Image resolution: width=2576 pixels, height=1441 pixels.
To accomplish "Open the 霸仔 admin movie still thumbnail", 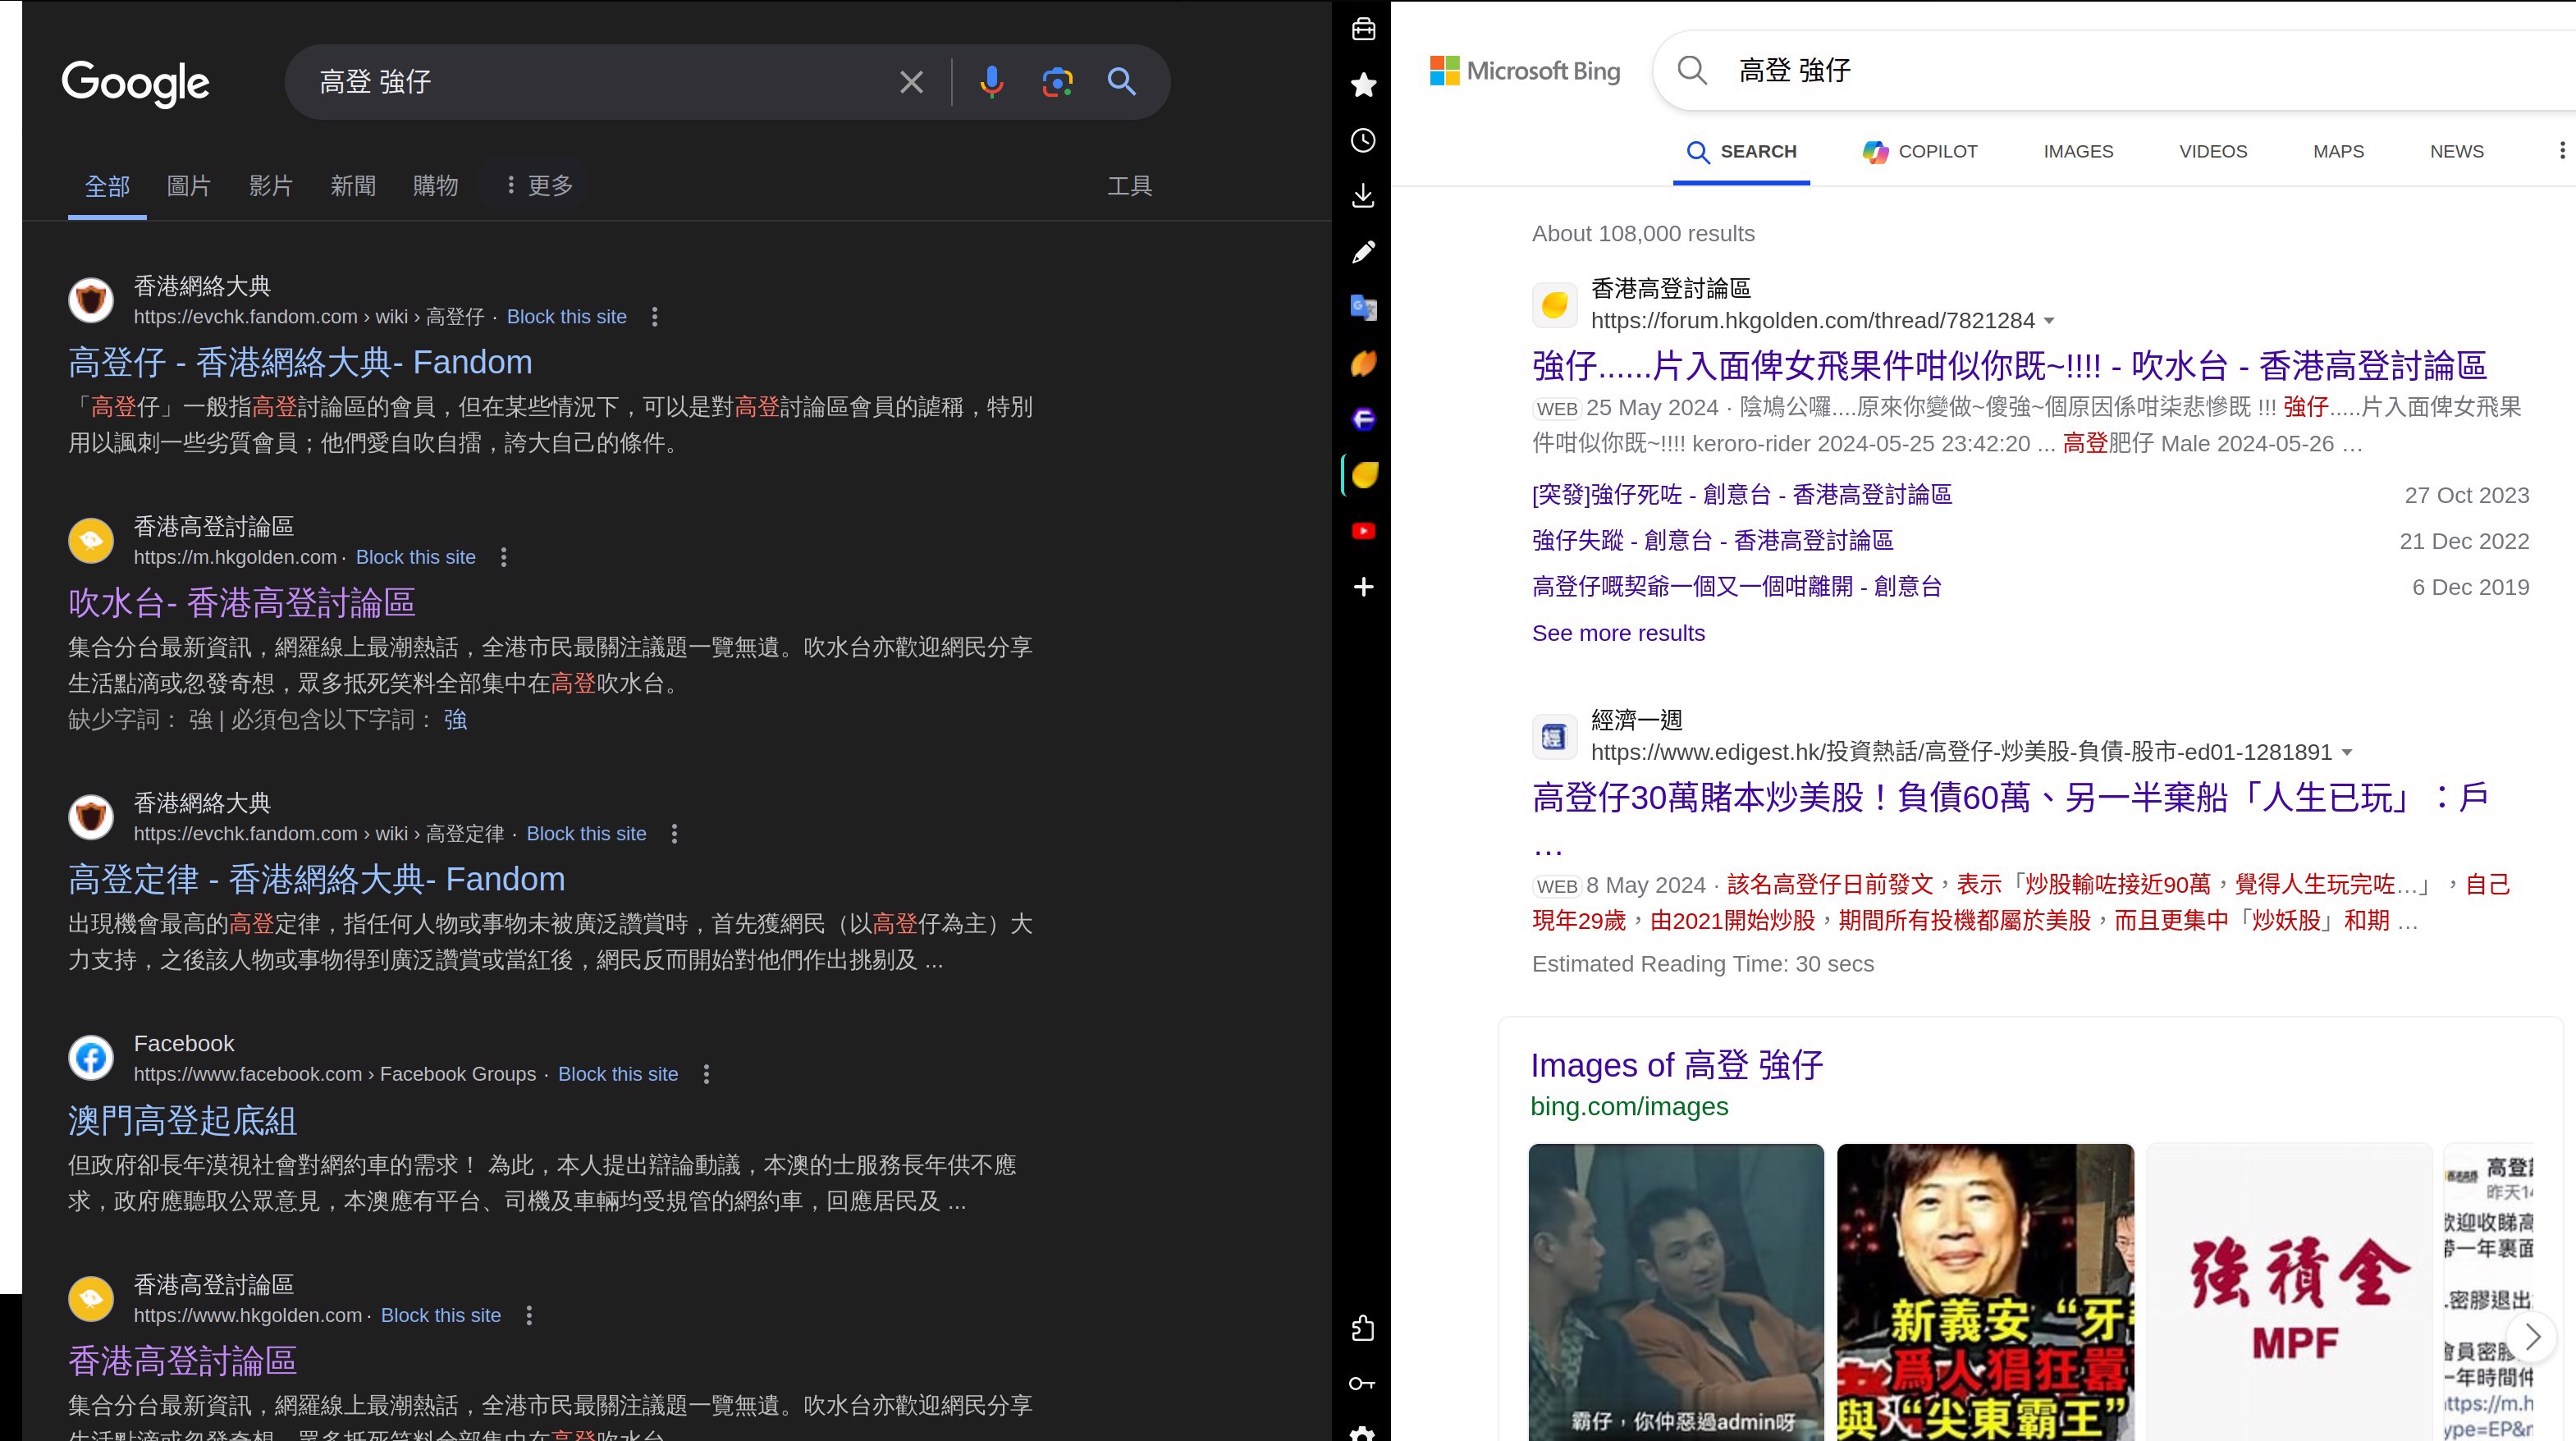I will [x=1676, y=1292].
